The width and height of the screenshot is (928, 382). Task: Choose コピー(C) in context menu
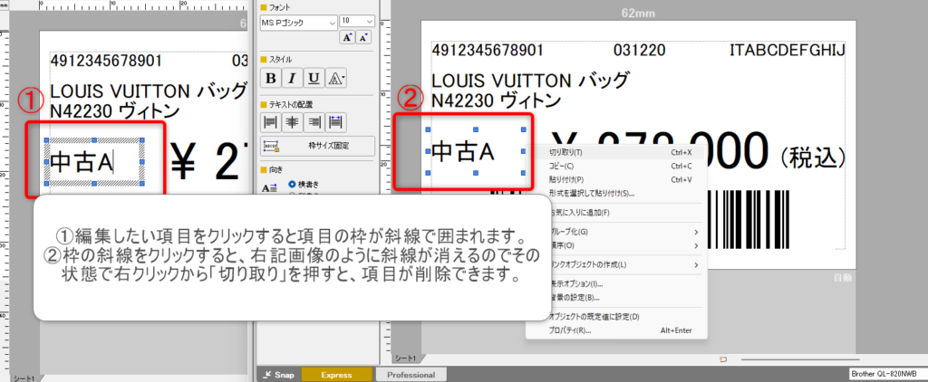[616, 167]
